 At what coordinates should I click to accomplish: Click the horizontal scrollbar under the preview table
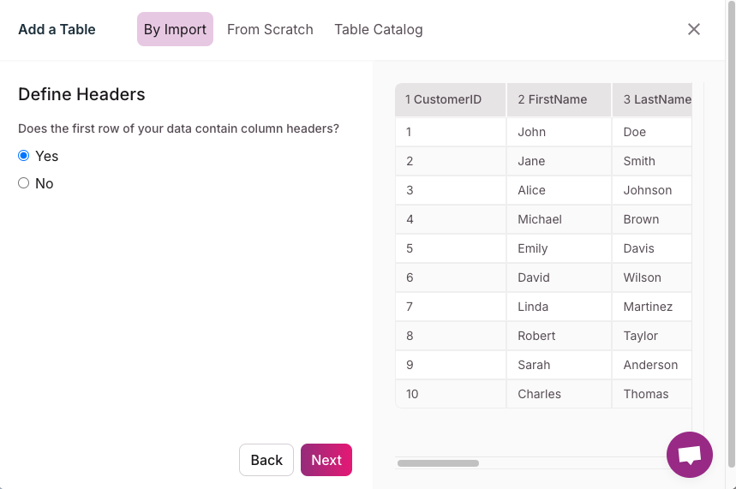tap(438, 463)
